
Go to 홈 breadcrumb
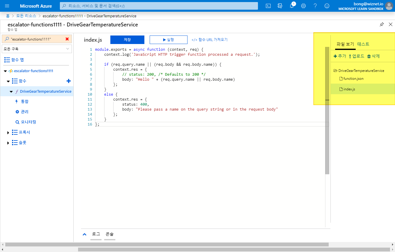point(8,16)
